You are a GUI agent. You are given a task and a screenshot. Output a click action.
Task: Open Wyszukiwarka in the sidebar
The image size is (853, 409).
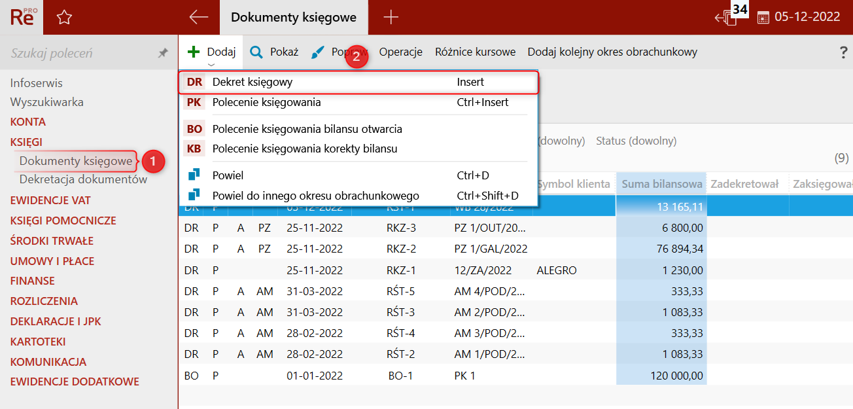[x=47, y=102]
